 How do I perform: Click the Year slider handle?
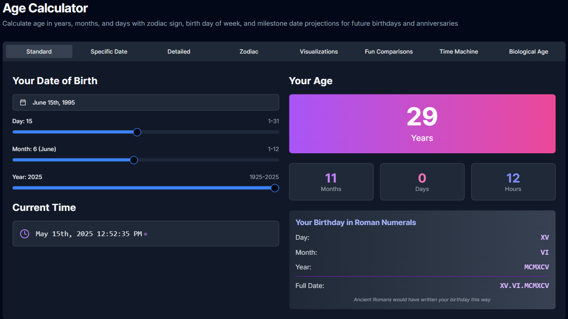[275, 188]
